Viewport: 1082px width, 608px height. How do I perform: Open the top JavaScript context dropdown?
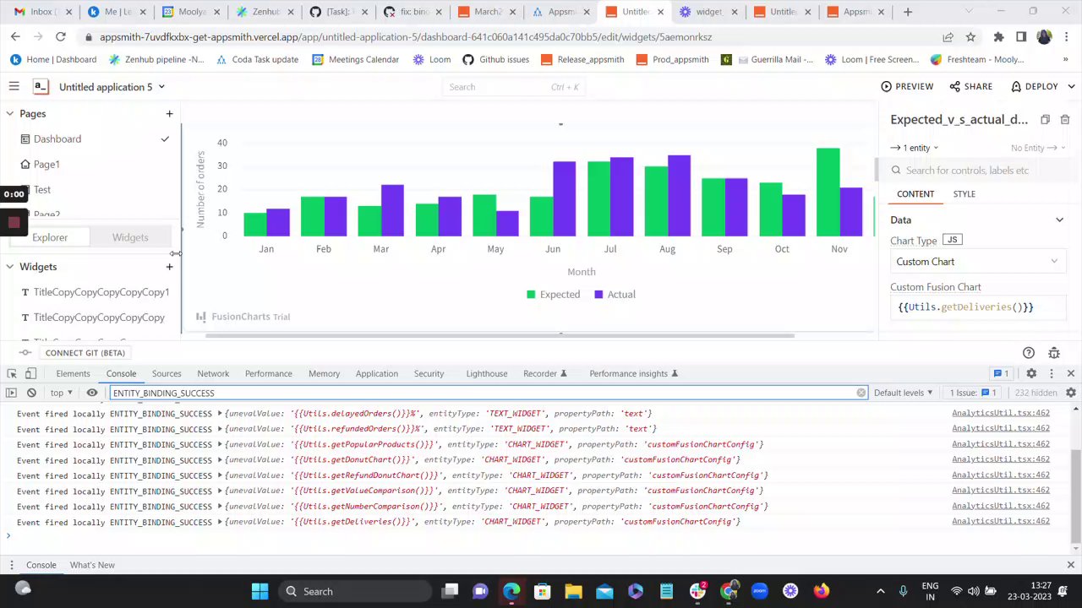tap(62, 393)
